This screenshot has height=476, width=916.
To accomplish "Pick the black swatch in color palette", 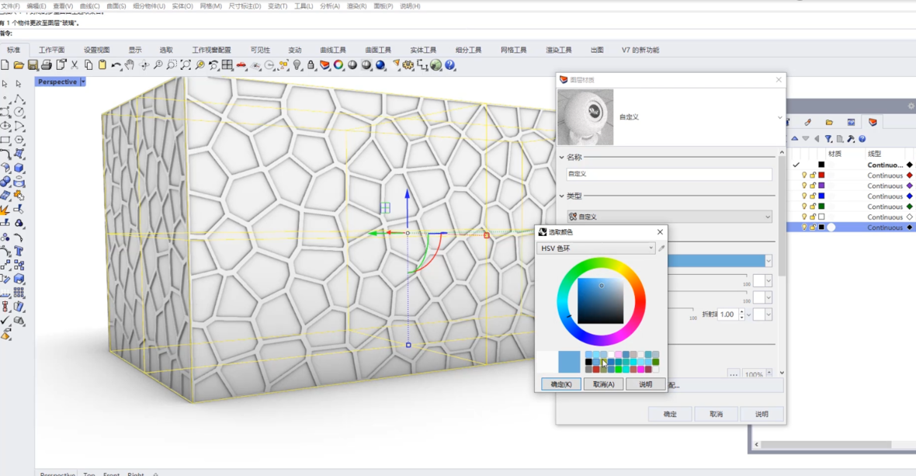I will pyautogui.click(x=588, y=362).
